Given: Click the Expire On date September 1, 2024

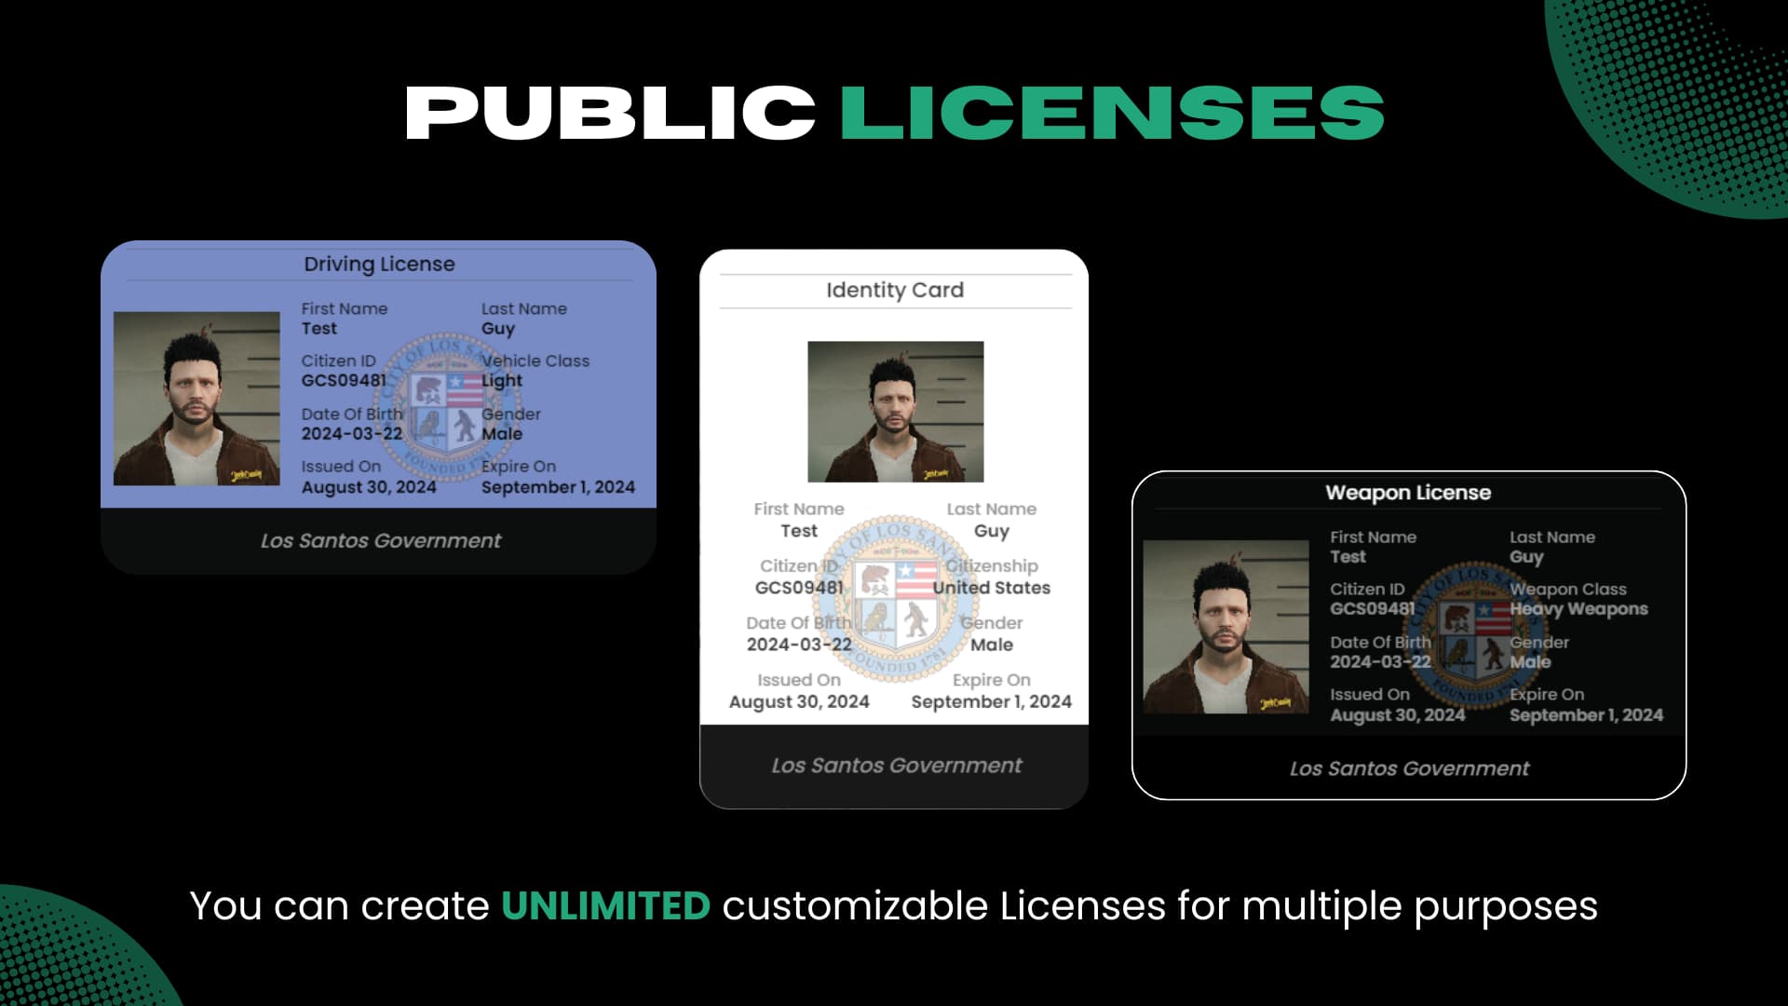Looking at the screenshot, I should [558, 486].
